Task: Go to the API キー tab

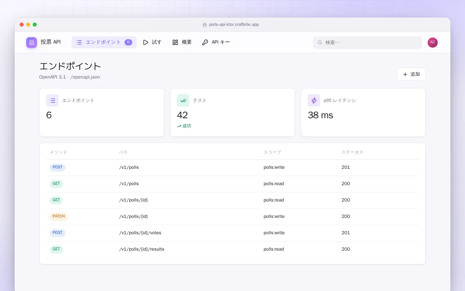Action: coord(216,42)
